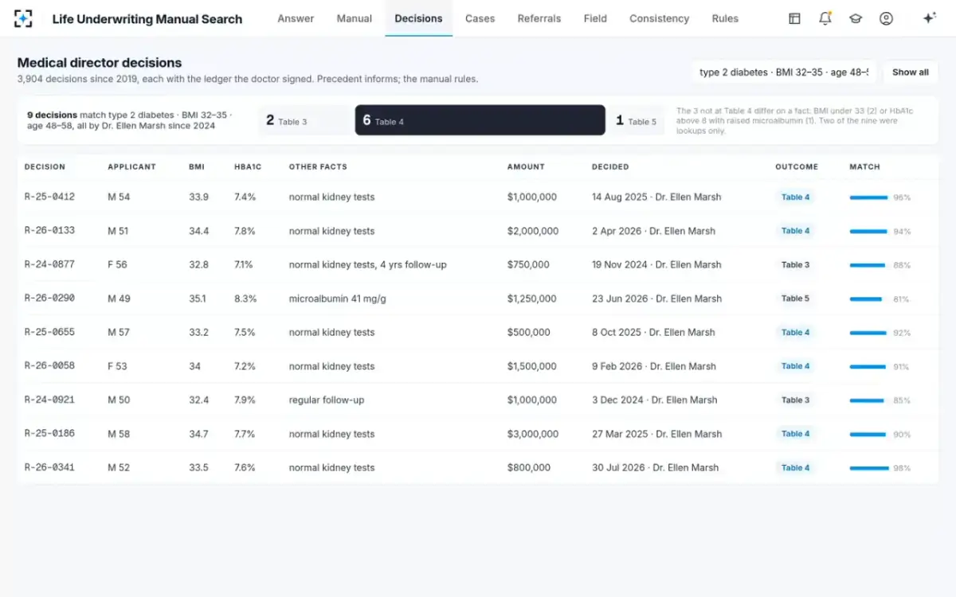956x597 pixels.
Task: Click the $3,000,000 amount cell
Action: (533, 434)
